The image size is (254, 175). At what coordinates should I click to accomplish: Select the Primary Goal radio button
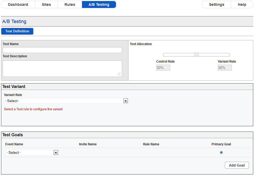[x=221, y=152]
